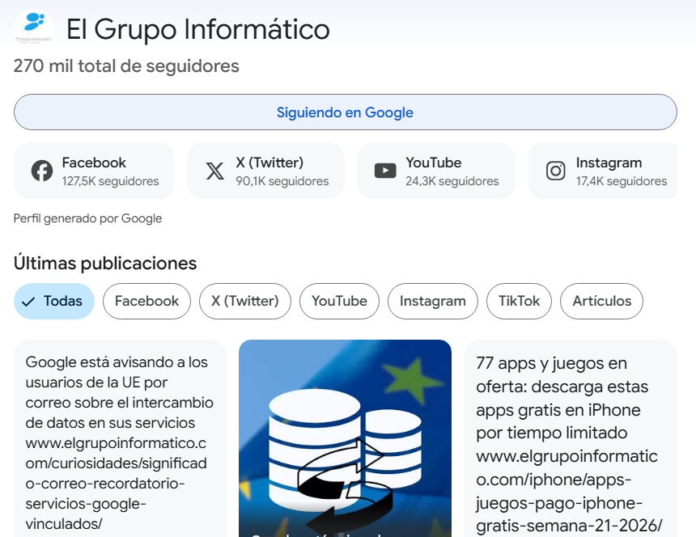This screenshot has height=537, width=696.
Task: Filter publications by Instagram chip
Action: pyautogui.click(x=433, y=301)
